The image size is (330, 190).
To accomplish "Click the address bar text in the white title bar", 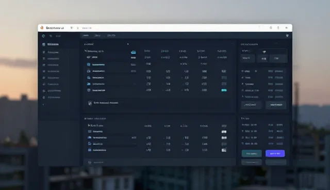I will (87, 28).
